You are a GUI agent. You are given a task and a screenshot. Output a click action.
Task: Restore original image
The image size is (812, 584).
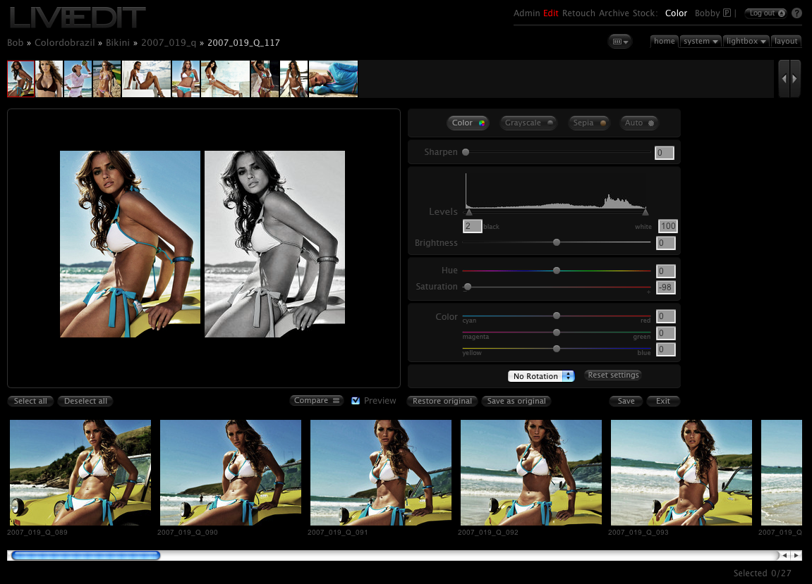point(442,401)
